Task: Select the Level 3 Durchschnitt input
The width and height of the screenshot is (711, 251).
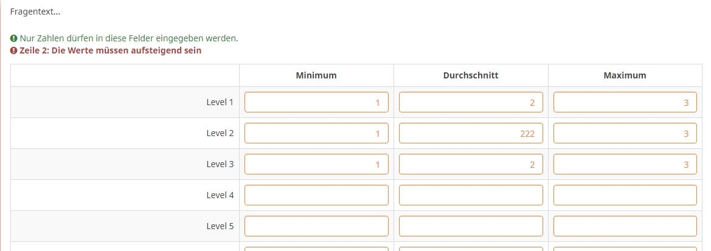Action: (471, 164)
